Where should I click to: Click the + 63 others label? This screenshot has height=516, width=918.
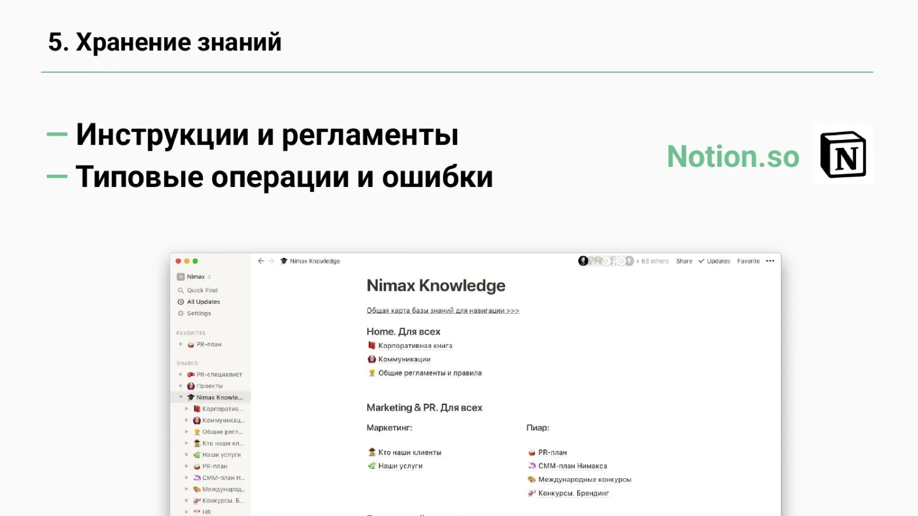click(x=652, y=261)
